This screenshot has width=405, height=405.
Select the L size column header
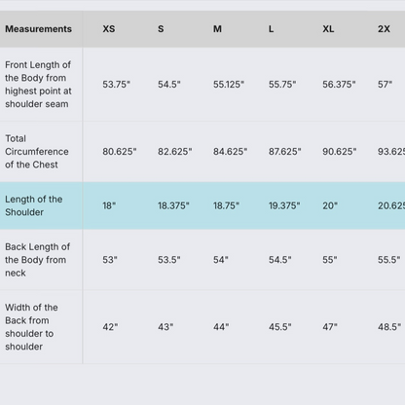click(x=271, y=29)
